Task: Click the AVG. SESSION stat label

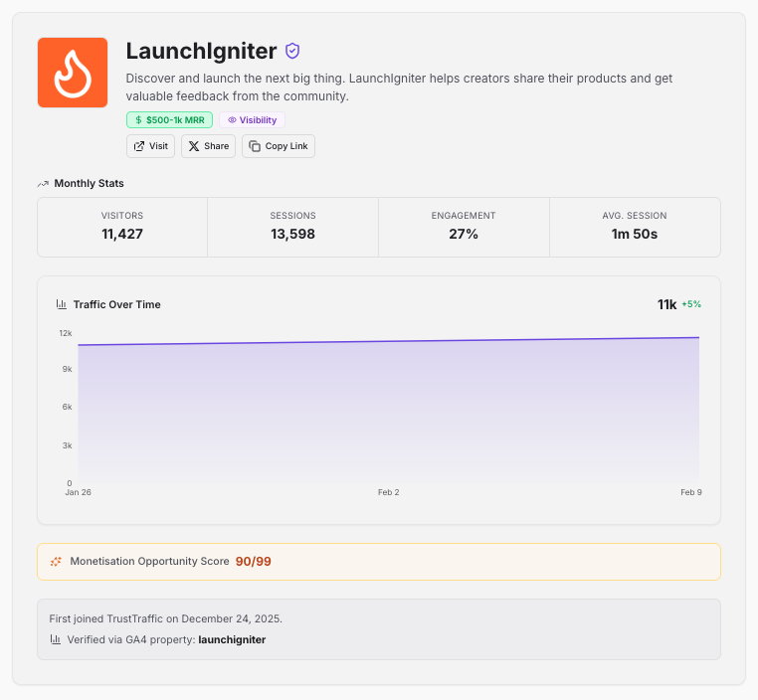Action: 635,216
